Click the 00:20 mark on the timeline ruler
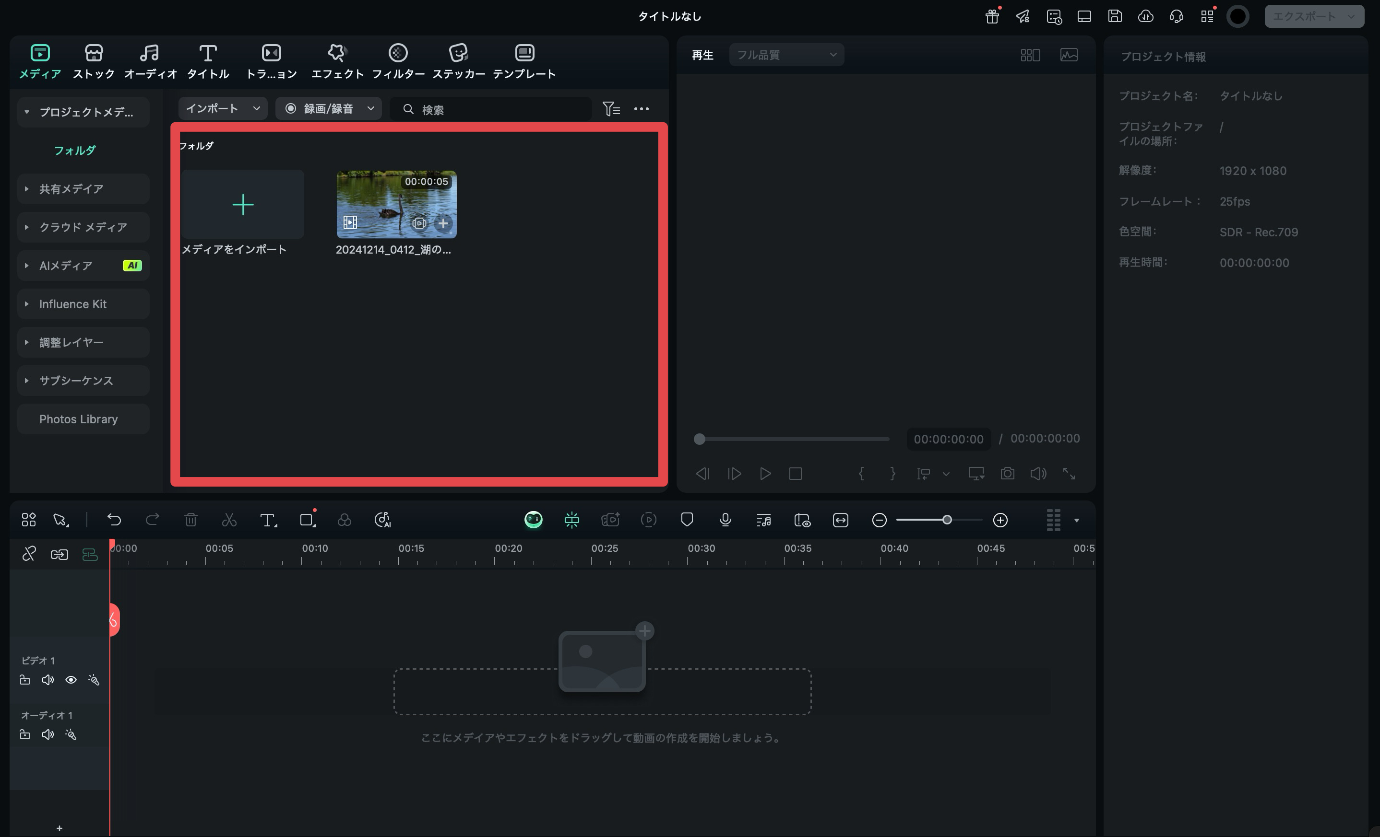Screen dimensions: 1380x837 508,548
